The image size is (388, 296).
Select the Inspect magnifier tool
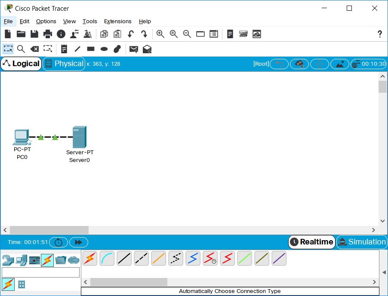[x=21, y=49]
